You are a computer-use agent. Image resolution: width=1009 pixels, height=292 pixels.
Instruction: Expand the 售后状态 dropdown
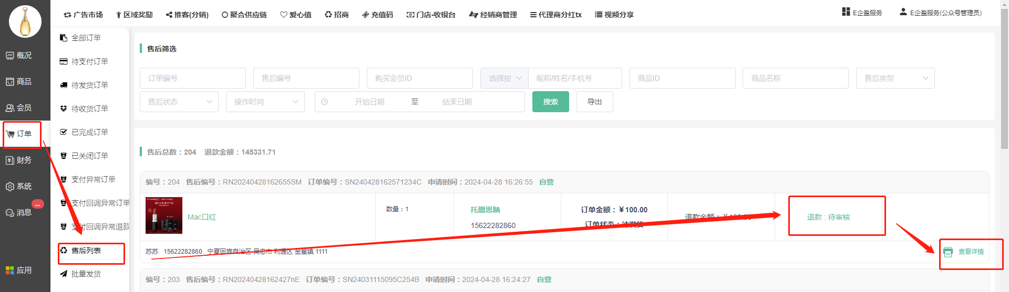click(x=179, y=102)
